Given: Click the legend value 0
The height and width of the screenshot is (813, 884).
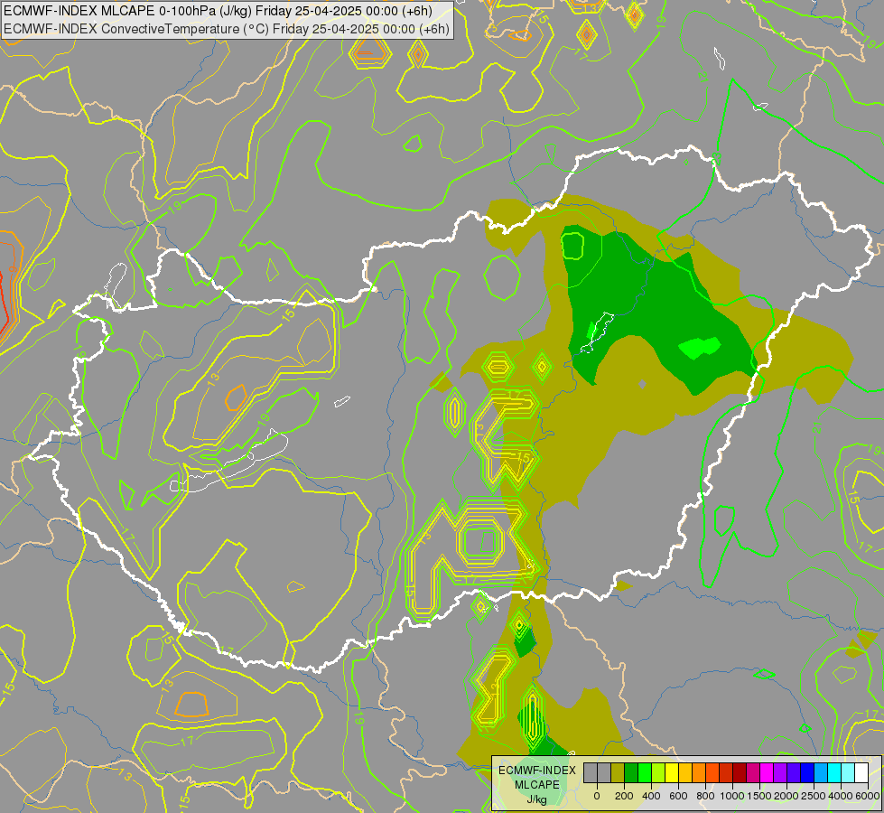Looking at the screenshot, I should pyautogui.click(x=597, y=796).
